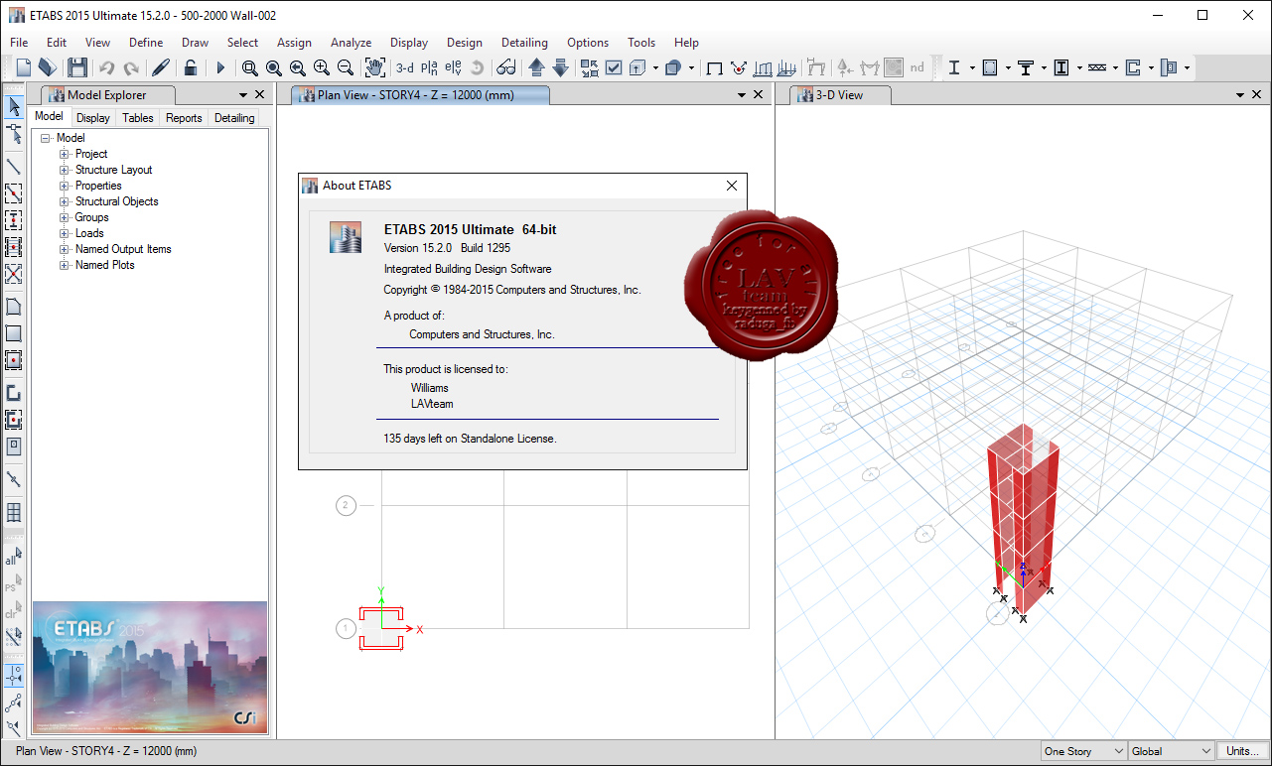The width and height of the screenshot is (1272, 766).
Task: Switch to Tables tab in Model Explorer
Action: point(138,118)
